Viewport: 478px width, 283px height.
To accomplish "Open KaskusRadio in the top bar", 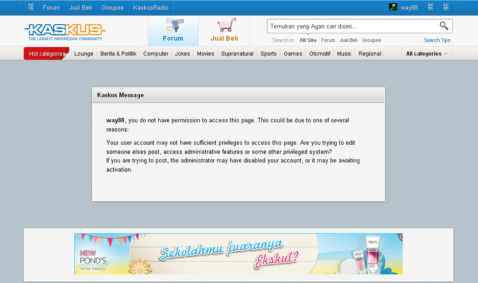I will [151, 7].
